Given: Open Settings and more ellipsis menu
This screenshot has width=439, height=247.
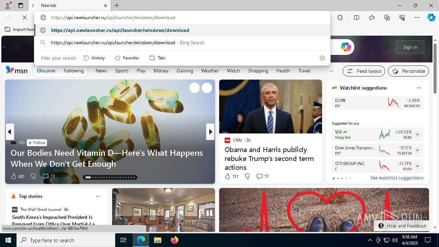Looking at the screenshot, I should 417,17.
